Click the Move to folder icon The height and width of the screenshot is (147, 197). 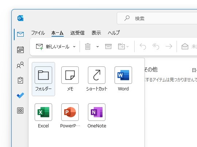click(121, 46)
